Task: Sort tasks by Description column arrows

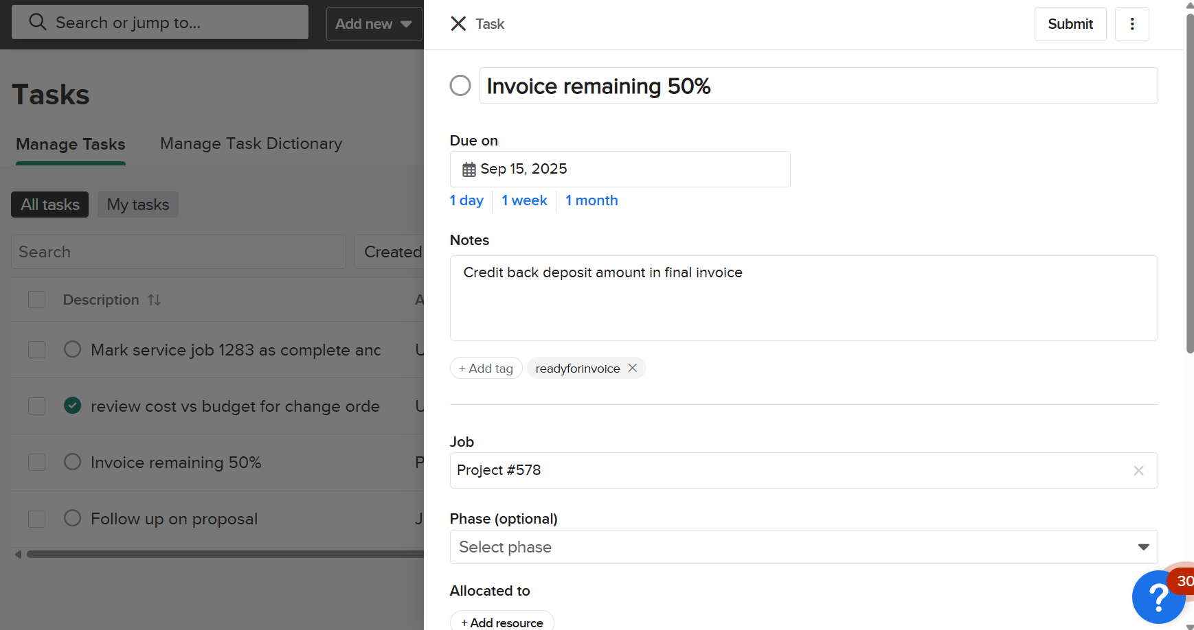Action: 155,300
